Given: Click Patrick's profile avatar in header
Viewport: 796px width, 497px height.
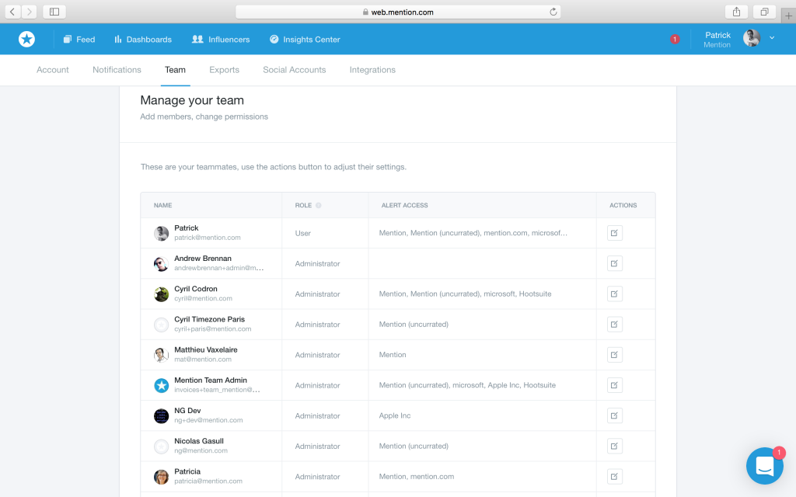Looking at the screenshot, I should point(752,38).
